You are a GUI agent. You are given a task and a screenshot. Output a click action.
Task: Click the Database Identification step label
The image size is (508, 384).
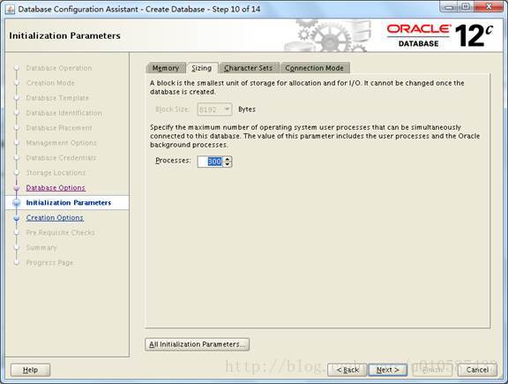point(63,113)
